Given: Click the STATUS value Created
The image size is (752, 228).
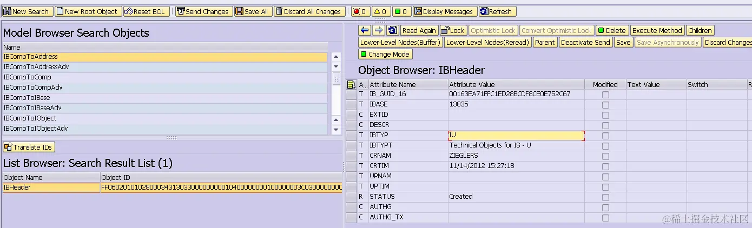Looking at the screenshot, I should tap(517, 197).
